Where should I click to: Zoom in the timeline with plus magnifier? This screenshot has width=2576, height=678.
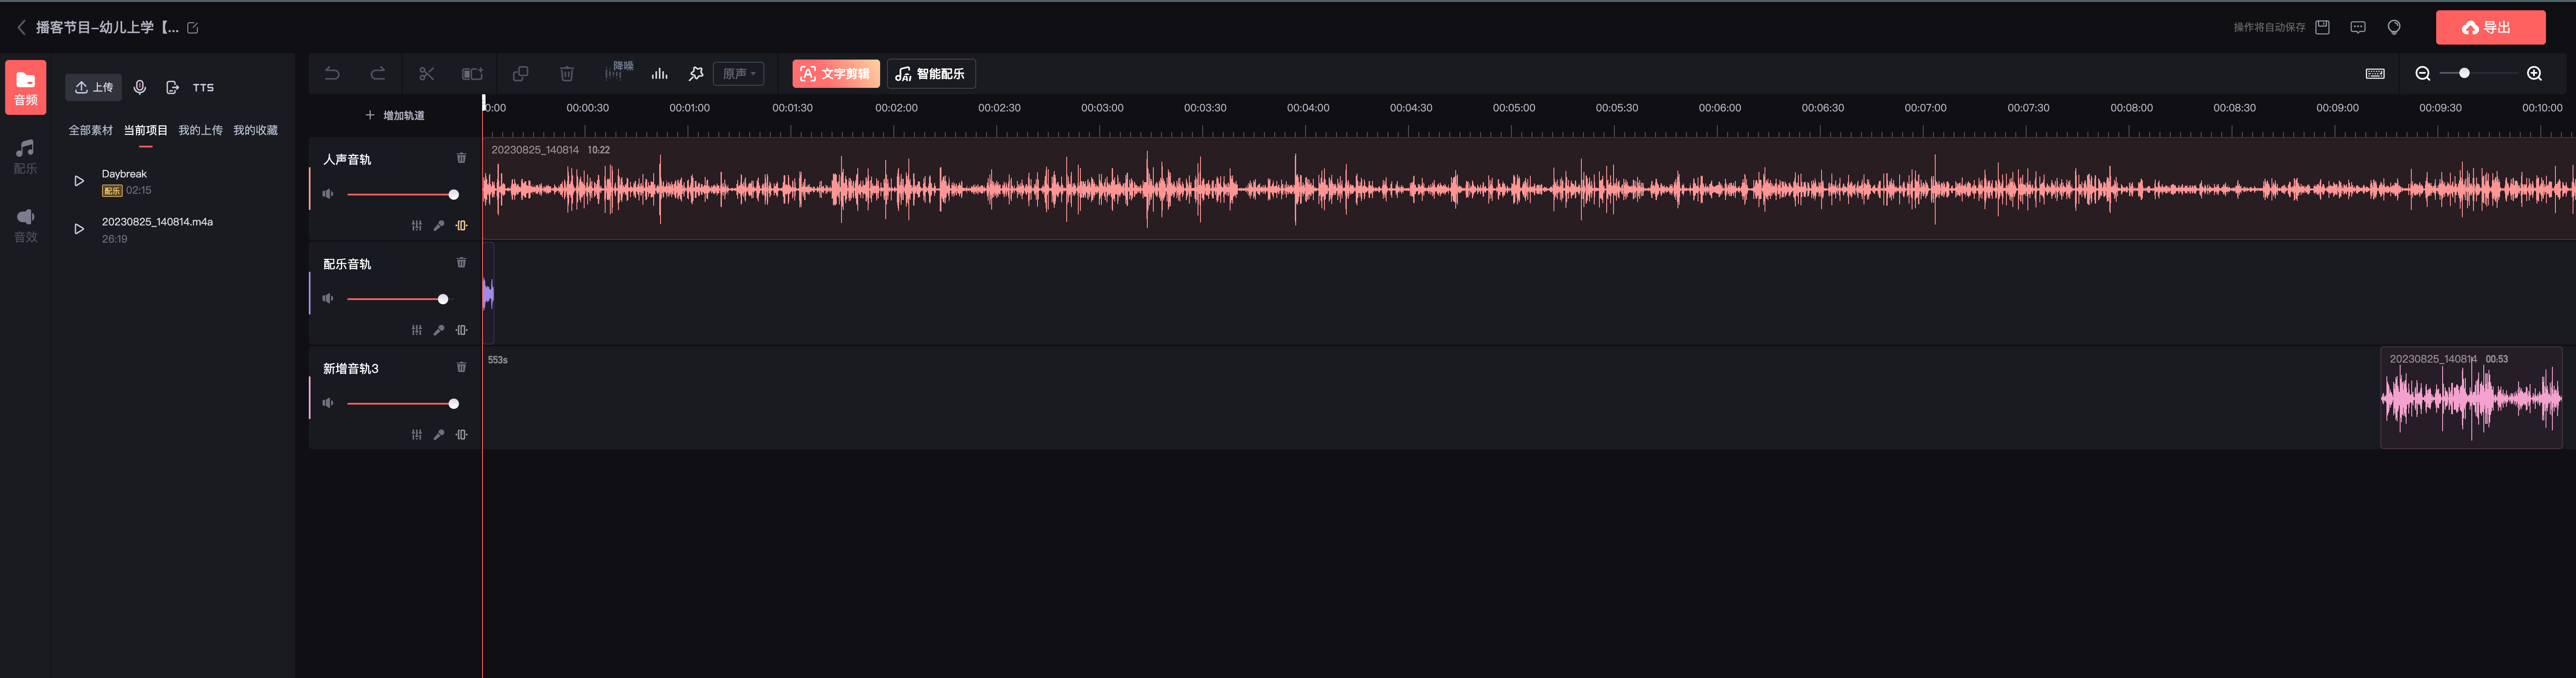pos(2534,74)
